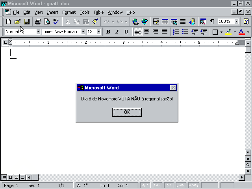Open the Insert menu
252x189 pixels.
(52, 12)
